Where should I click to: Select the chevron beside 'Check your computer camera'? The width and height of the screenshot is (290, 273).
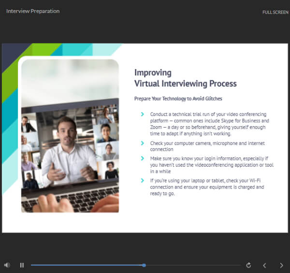click(x=142, y=143)
